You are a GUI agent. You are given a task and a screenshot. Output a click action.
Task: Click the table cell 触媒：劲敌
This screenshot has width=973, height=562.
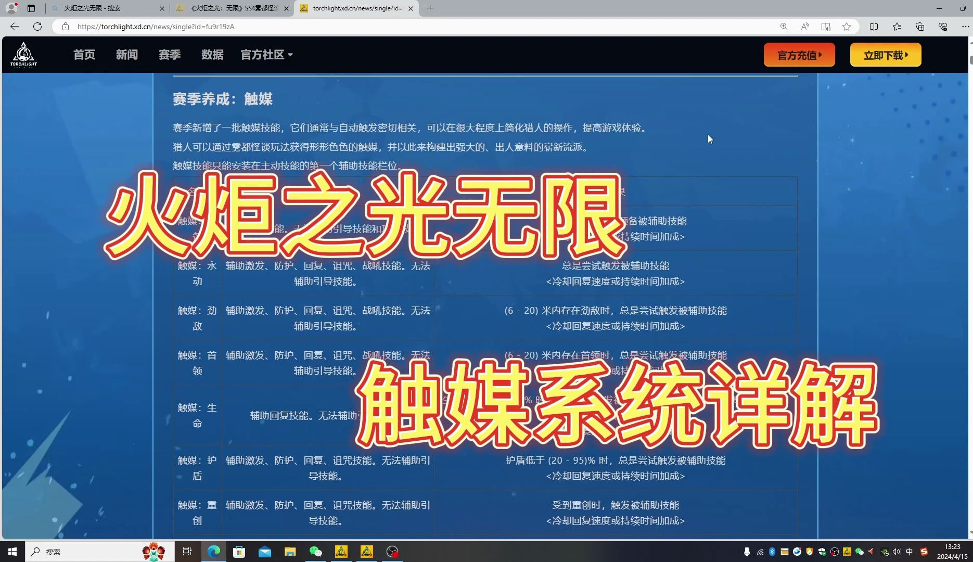tap(197, 318)
